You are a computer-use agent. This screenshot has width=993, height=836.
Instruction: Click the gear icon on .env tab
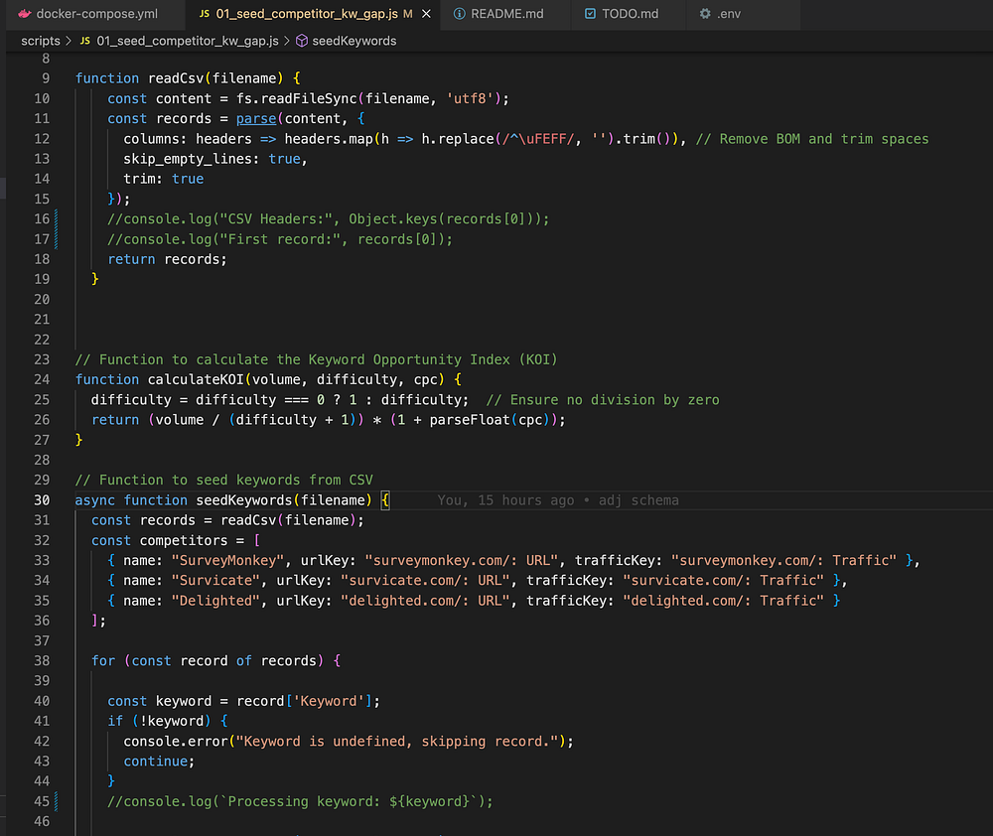click(705, 15)
